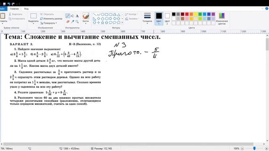Choose the Right triangle shape
This screenshot has height=151, width=269.
(94, 18)
